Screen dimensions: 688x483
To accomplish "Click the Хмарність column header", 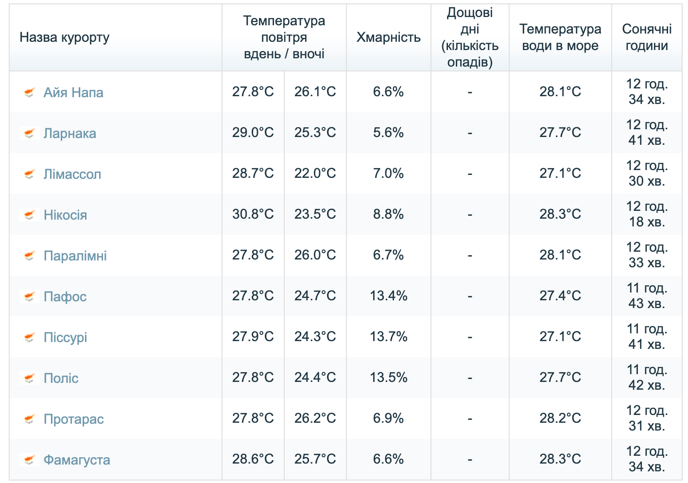I will 389,37.
